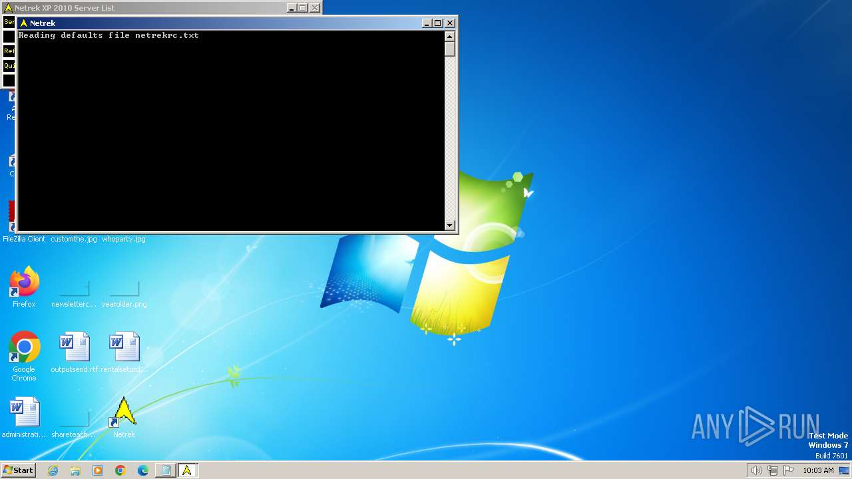Maximize the Netrek Server List window
This screenshot has height=479, width=852.
[x=302, y=8]
